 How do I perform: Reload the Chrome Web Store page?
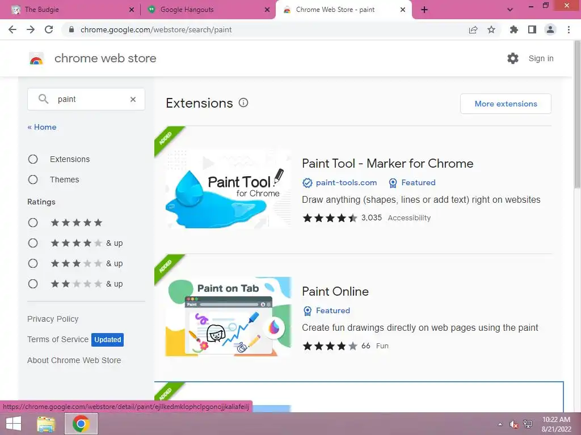coord(49,29)
